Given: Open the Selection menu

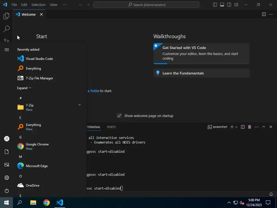Looking at the screenshot, I should 38,5.
